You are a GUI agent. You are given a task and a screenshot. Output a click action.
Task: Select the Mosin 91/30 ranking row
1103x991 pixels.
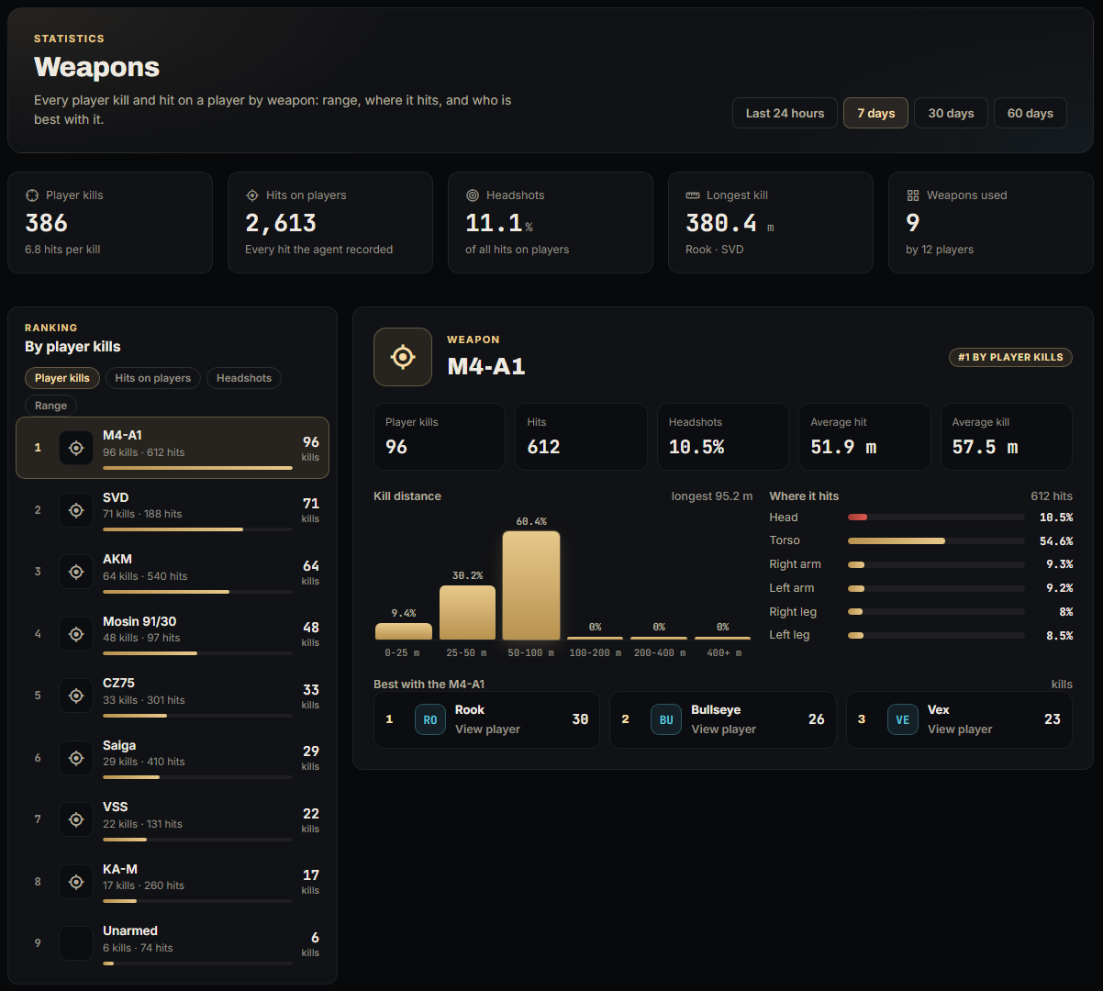[173, 634]
